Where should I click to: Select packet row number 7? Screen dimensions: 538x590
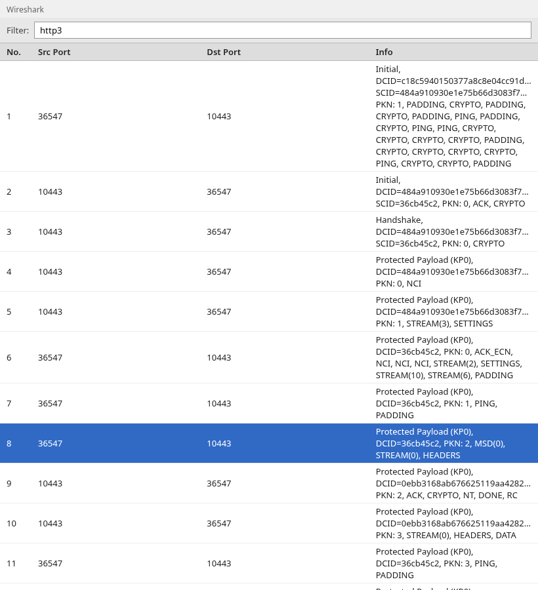point(269,403)
